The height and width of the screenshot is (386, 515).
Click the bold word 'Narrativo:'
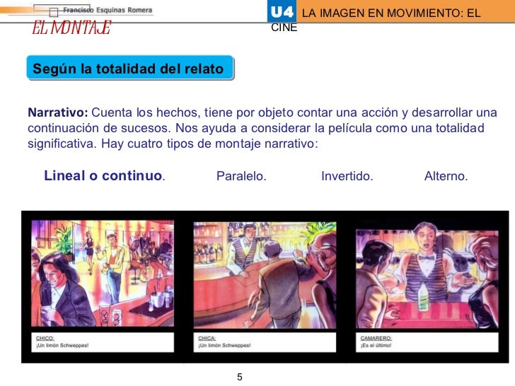58,112
